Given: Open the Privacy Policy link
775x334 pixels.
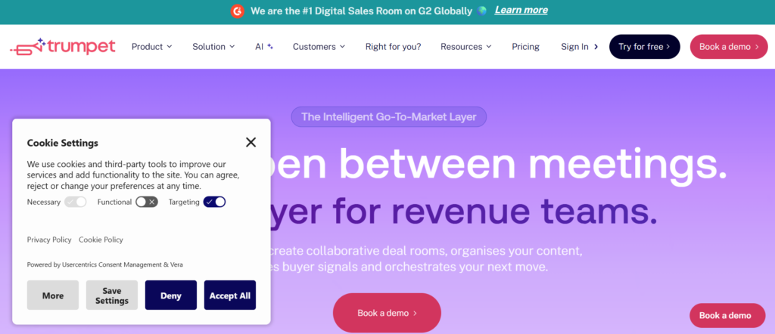Looking at the screenshot, I should tap(49, 240).
